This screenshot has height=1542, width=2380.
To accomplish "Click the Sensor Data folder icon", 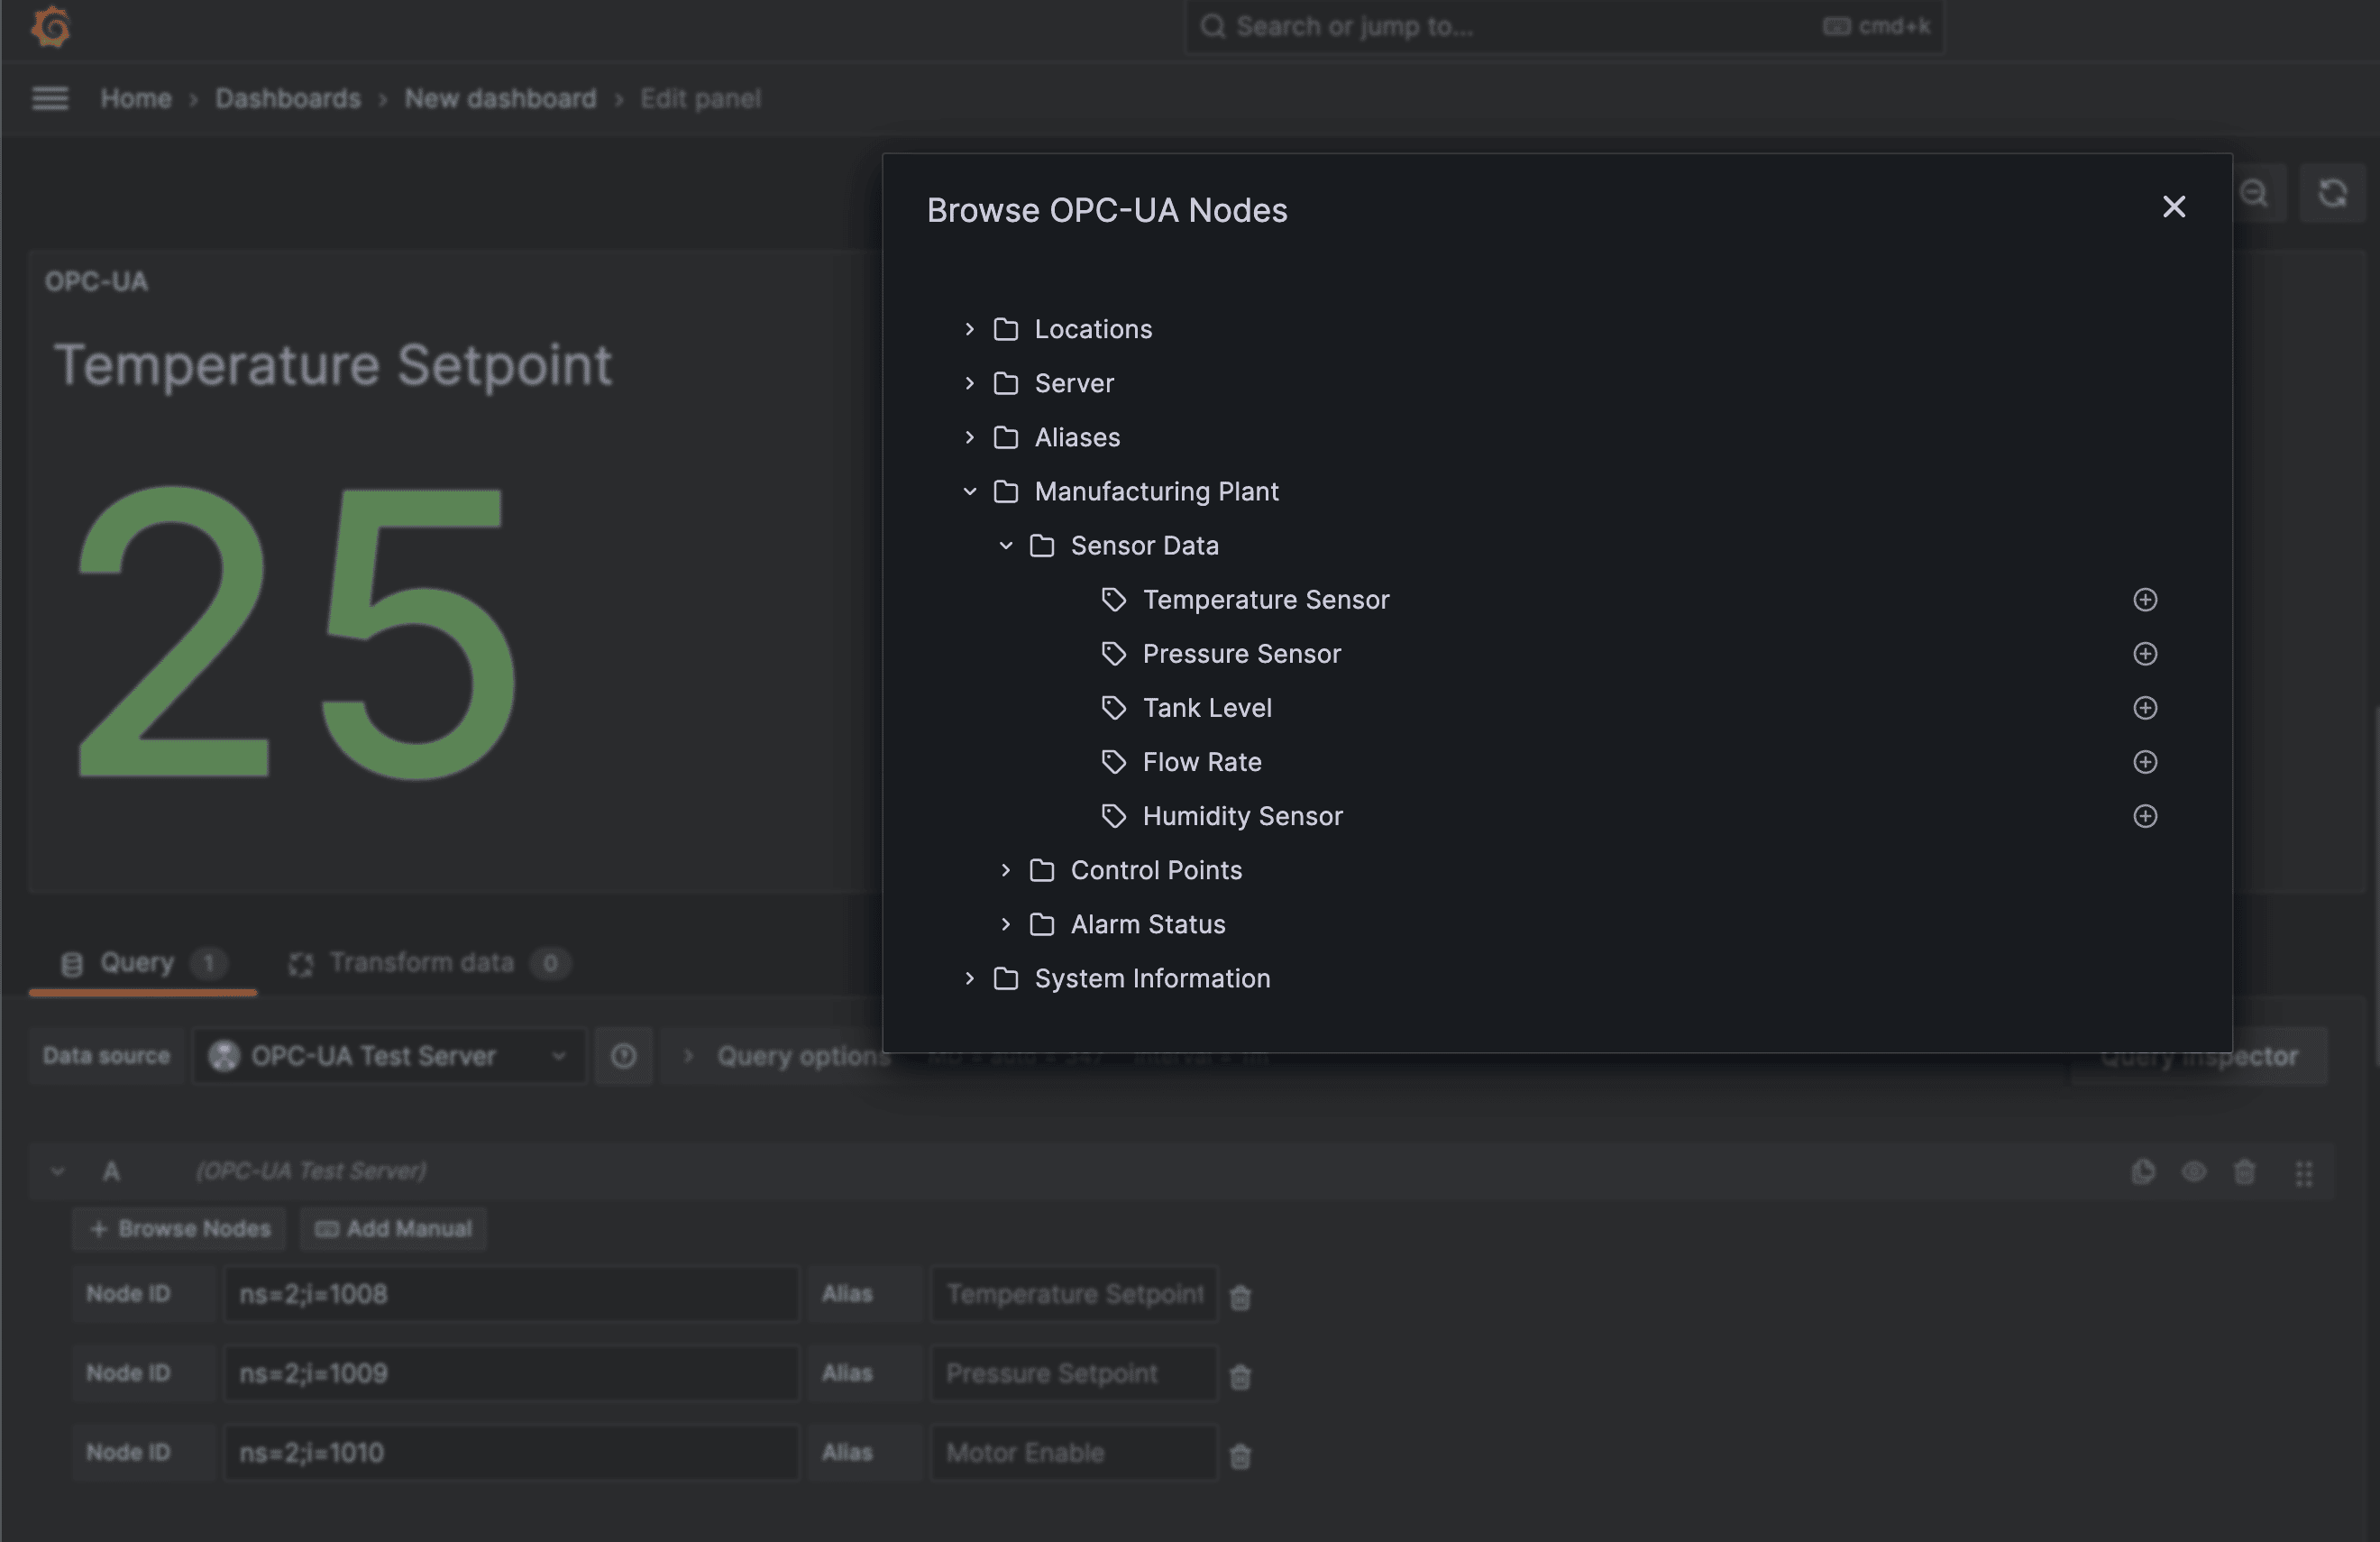I will pos(1041,545).
